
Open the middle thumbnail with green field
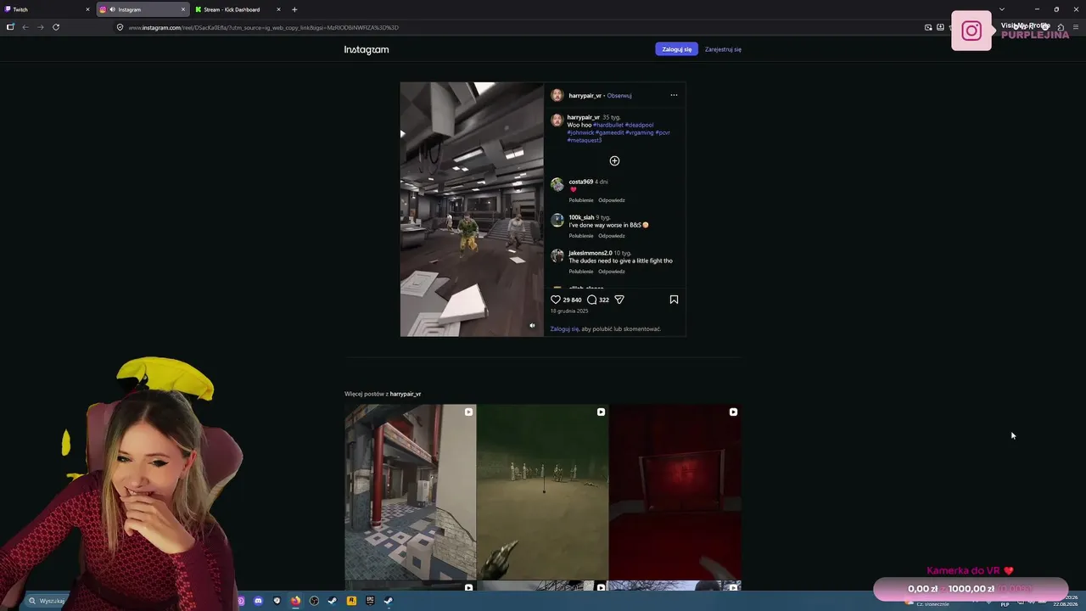pos(543,492)
